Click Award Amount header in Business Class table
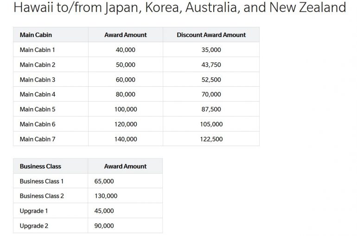This screenshot has width=357, height=236. click(125, 166)
